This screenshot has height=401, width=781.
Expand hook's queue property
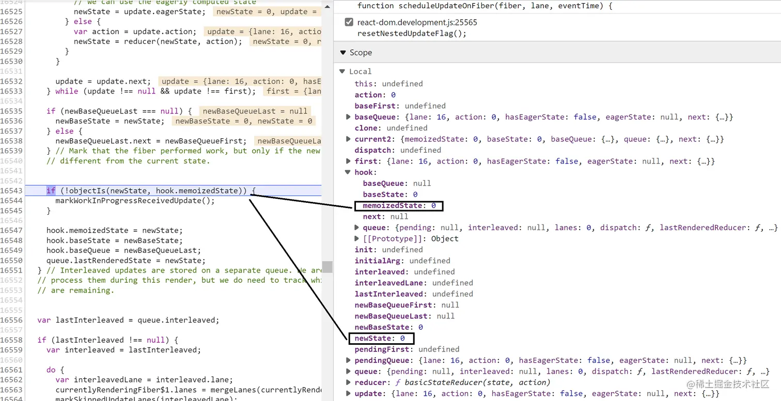tap(356, 228)
